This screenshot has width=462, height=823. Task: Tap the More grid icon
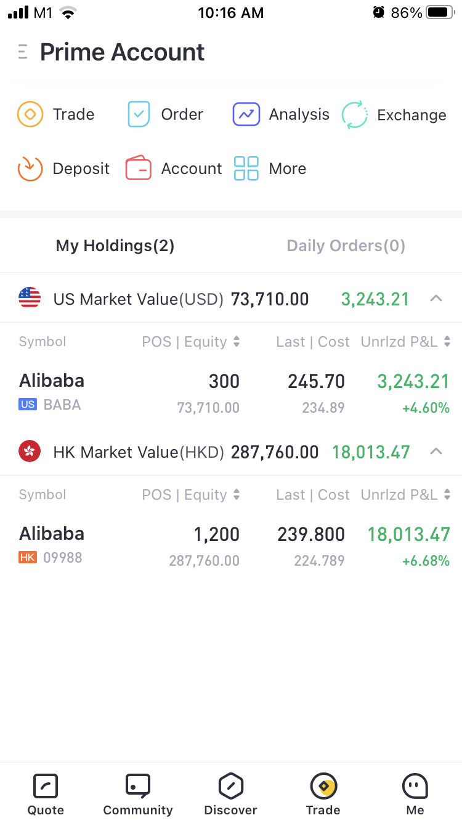click(246, 168)
